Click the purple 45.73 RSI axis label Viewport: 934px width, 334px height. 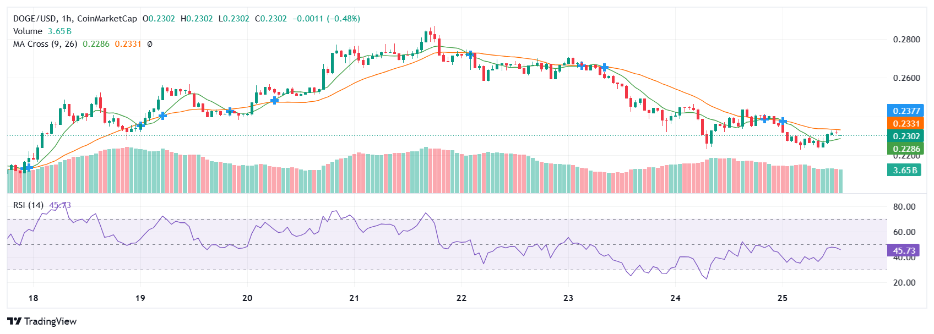(904, 250)
